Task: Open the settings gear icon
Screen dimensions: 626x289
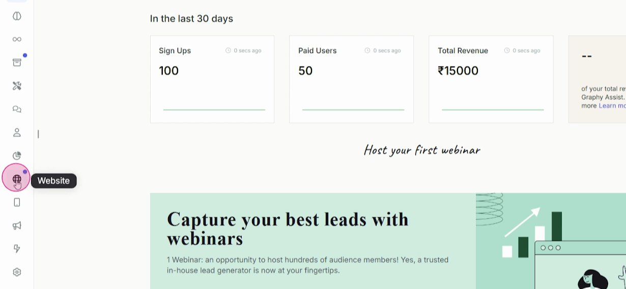Action: 17,272
